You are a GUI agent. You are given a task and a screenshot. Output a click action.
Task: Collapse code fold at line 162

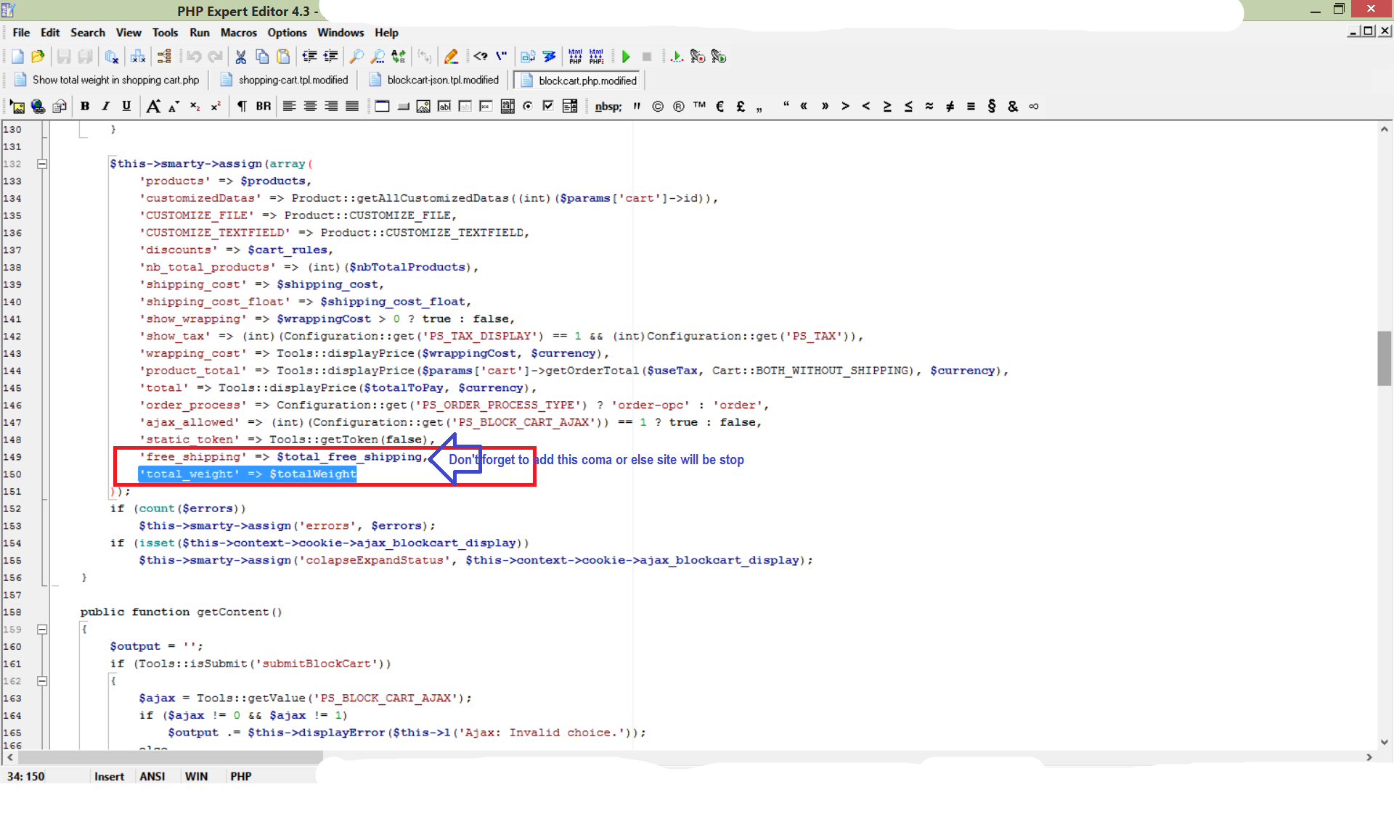(42, 681)
